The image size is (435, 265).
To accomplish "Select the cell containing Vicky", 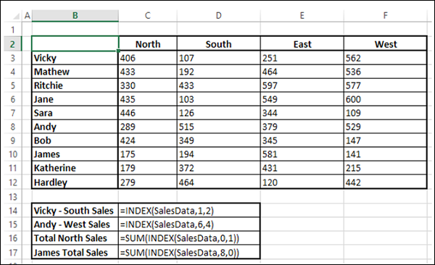I will 75,58.
